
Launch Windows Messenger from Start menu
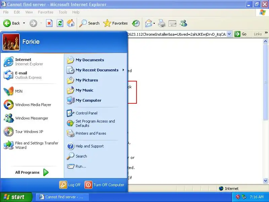(x=32, y=118)
